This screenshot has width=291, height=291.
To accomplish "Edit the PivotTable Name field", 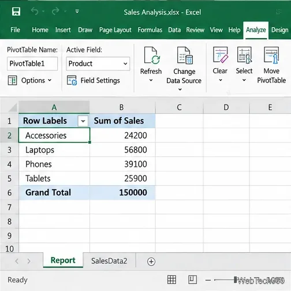I will [32, 64].
